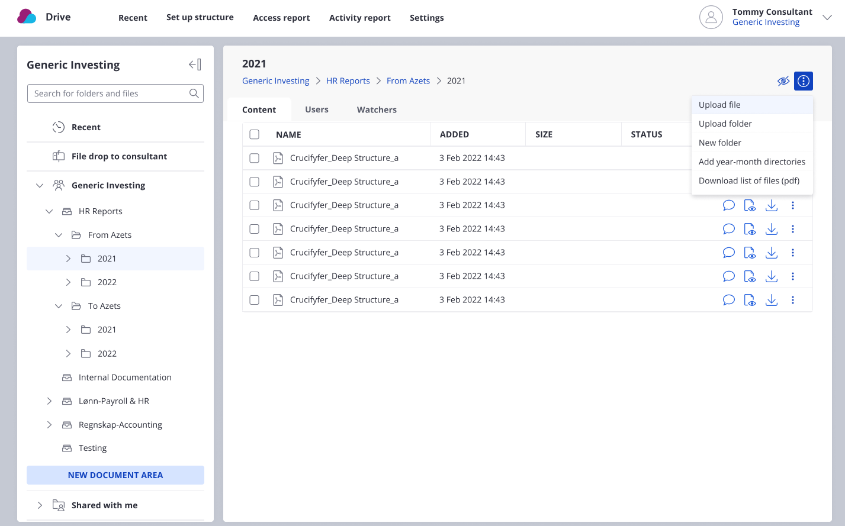Tick the checkbox on the first file row
The image size is (845, 526).
[255, 158]
